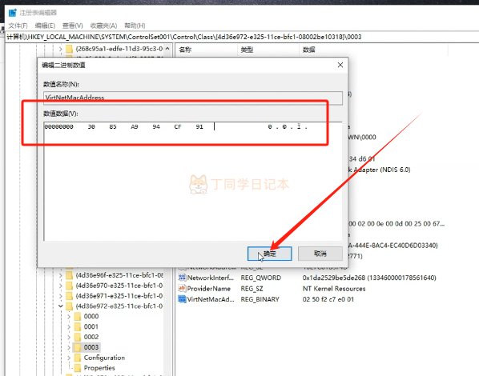This screenshot has width=479, height=376.
Task: Click the tree pane scroll up arrow
Action: click(x=167, y=49)
